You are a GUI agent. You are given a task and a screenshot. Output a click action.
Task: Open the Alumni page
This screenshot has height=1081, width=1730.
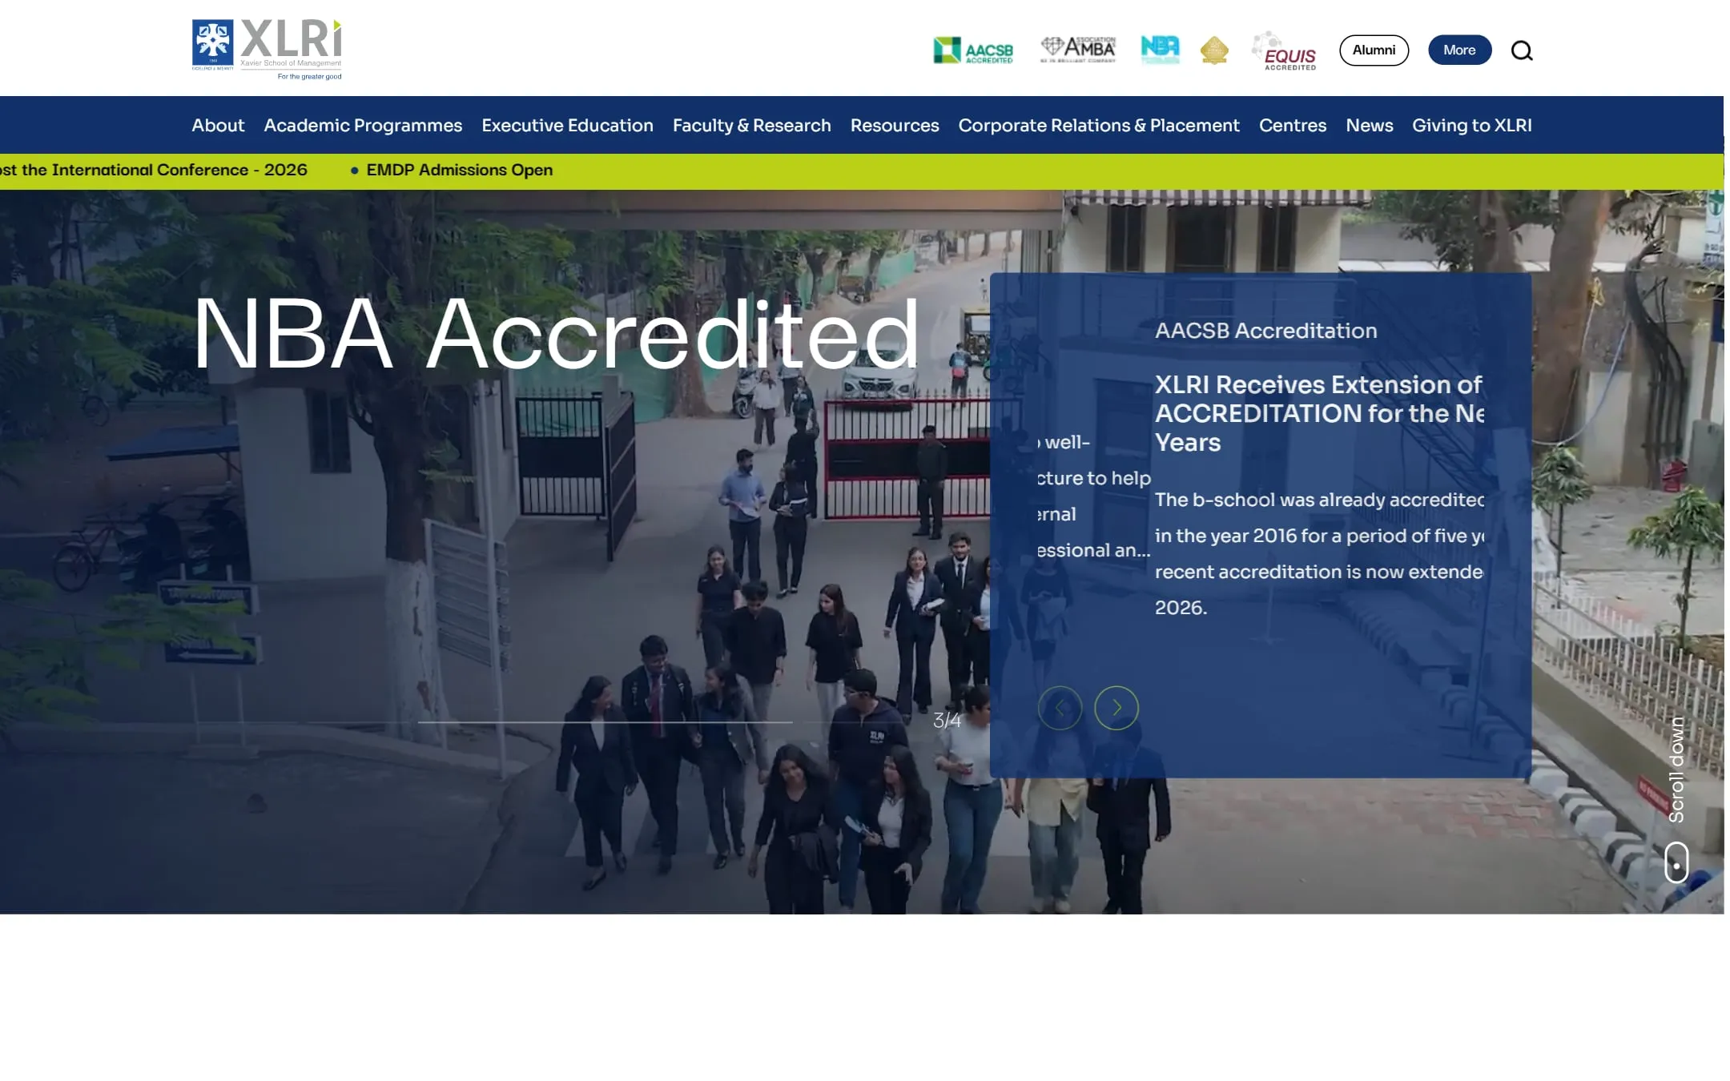[1374, 50]
